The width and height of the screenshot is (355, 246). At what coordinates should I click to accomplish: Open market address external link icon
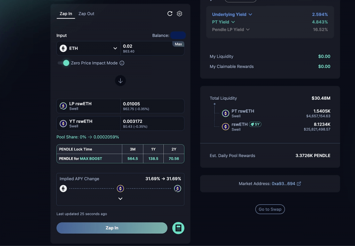click(x=299, y=184)
